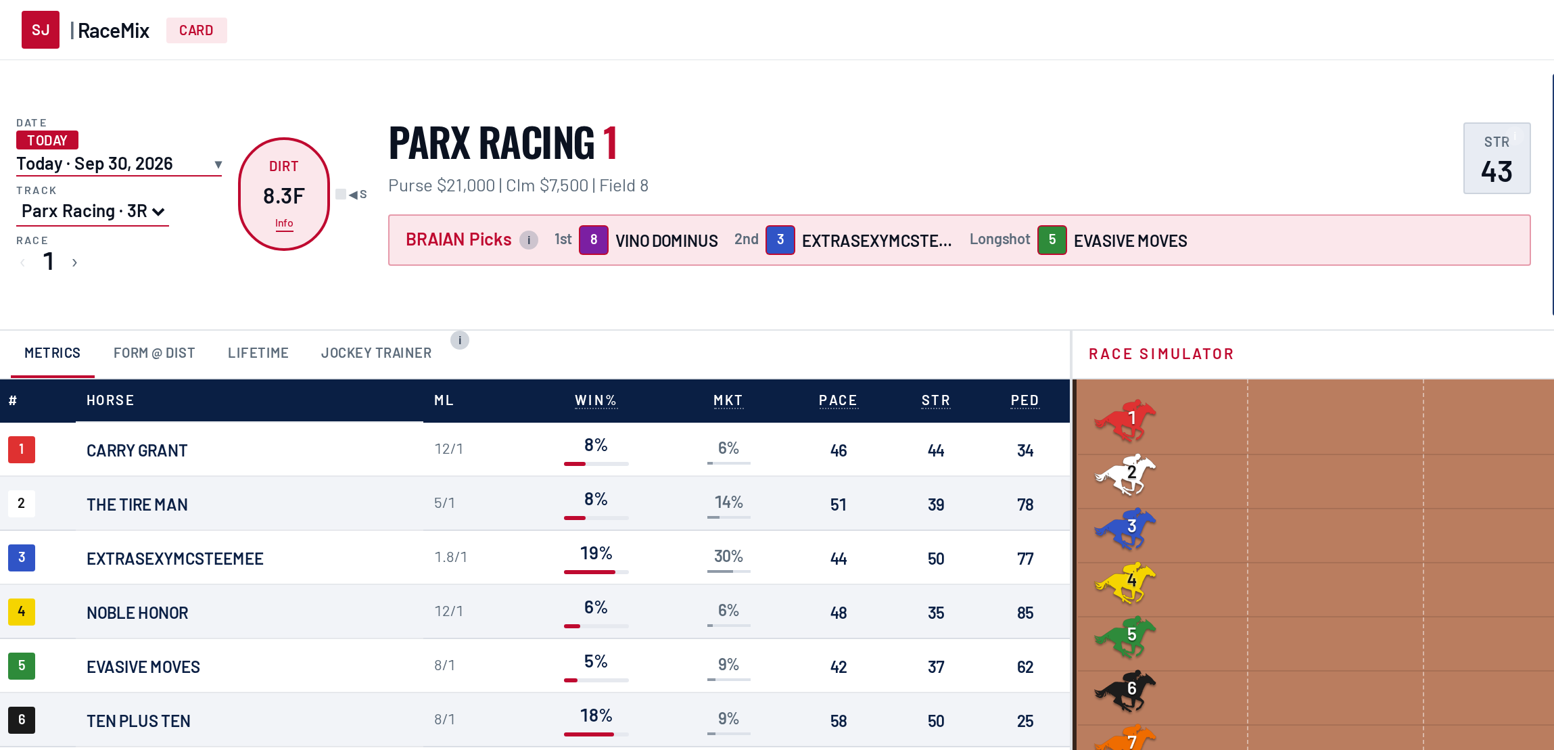Open the Lifetime tab
1554x750 pixels.
(x=258, y=353)
